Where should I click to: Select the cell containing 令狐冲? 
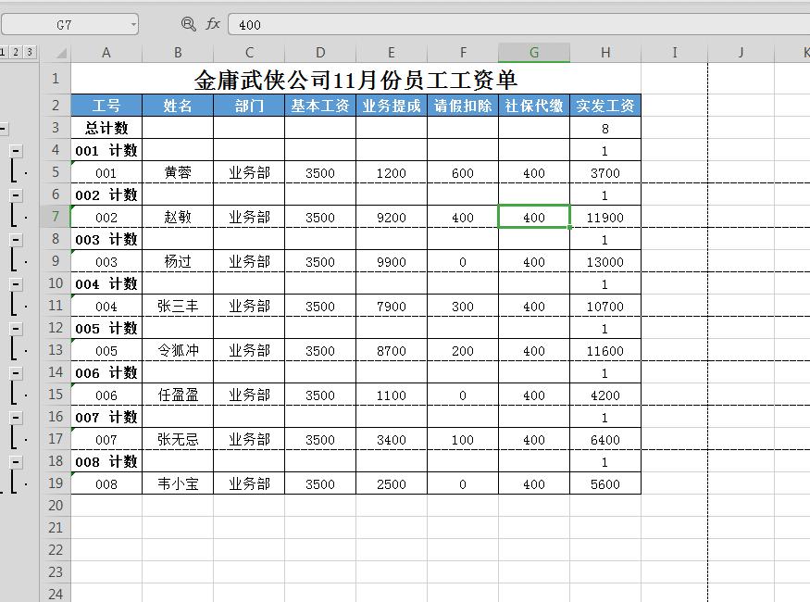tap(177, 351)
